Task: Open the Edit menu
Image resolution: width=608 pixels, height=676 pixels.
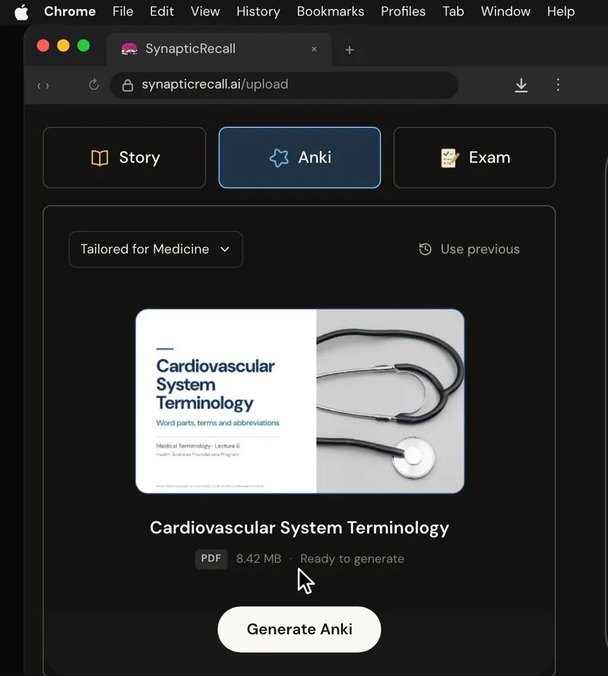Action: tap(162, 11)
